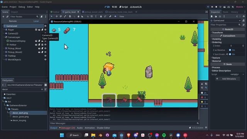This screenshot has height=139, width=247.
Task: Select the Rotate Mode tool
Action: [x=61, y=16]
